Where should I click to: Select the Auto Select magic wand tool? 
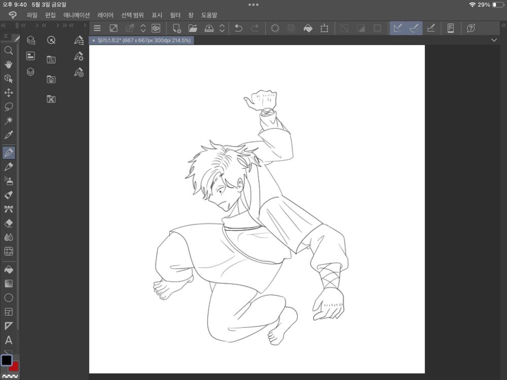tap(9, 121)
